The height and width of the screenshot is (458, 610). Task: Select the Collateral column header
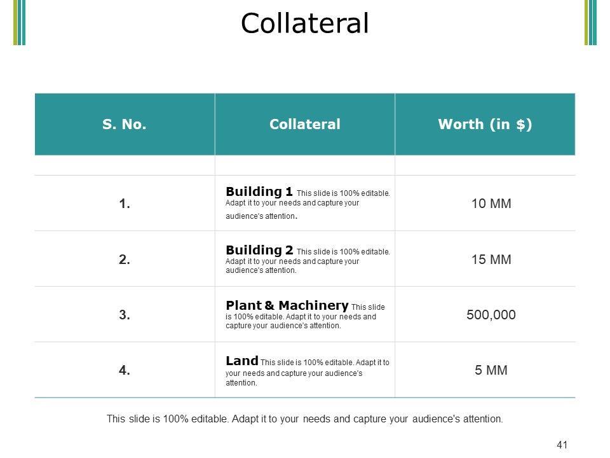pos(305,125)
